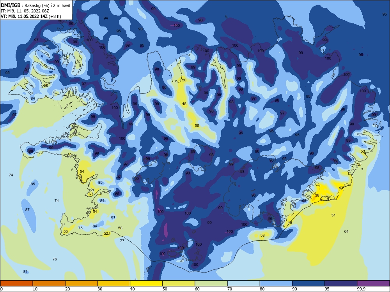Click the '30' legend tick label
Viewport: 390px width, 292px height.
[x=100, y=289]
